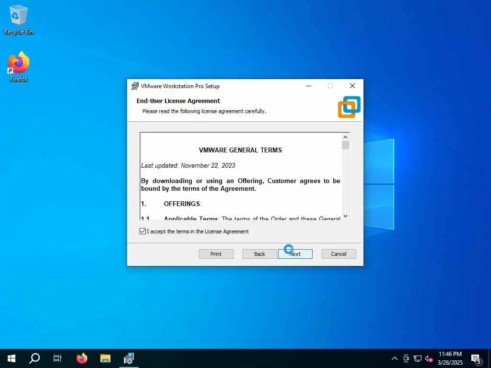The width and height of the screenshot is (491, 368).
Task: Click the VMware logo in the setup header
Action: point(349,107)
